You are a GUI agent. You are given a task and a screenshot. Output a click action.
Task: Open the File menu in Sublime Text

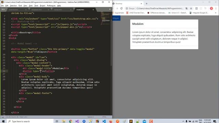(2, 5)
